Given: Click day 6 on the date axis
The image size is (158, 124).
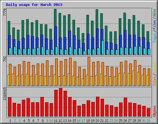Looking at the screenshot, I should tap(33, 121).
